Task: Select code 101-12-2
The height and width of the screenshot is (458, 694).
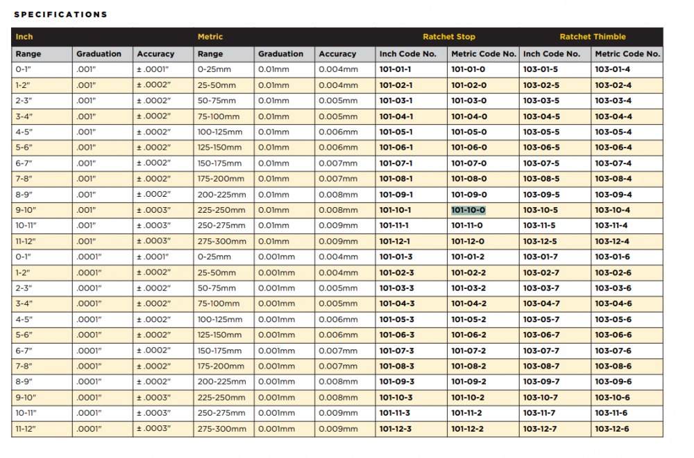Action: tap(467, 430)
